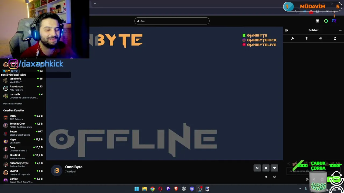Open the OmniByte channel avatar

pos(57,170)
